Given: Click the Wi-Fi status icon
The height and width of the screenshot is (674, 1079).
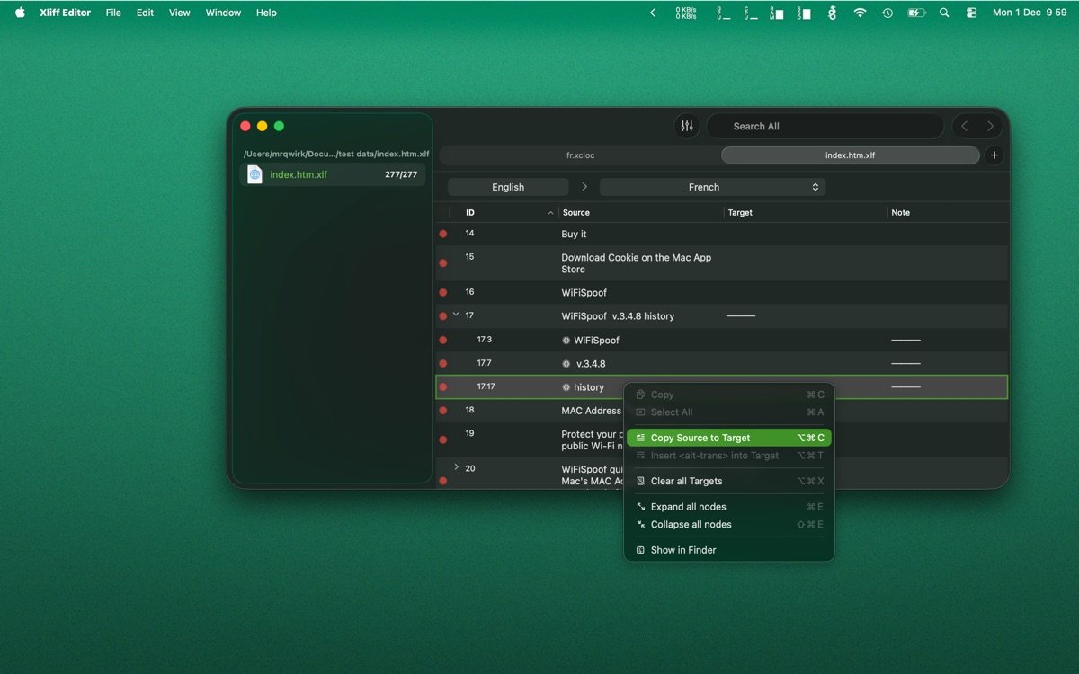Looking at the screenshot, I should 860,13.
